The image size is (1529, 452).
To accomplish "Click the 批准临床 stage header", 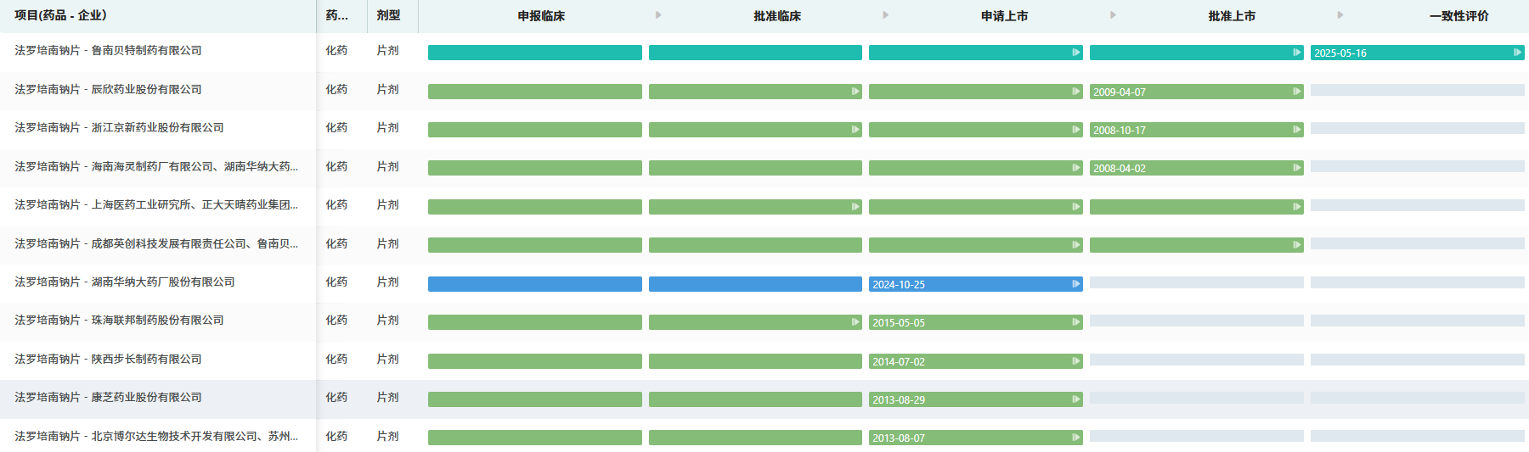I will (x=777, y=16).
